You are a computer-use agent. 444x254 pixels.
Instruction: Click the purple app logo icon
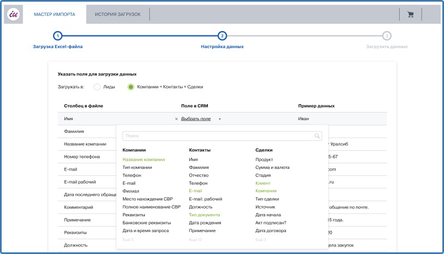pyautogui.click(x=14, y=14)
